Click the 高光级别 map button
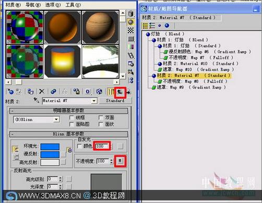Screen dimensions: 262x203 point(69,178)
